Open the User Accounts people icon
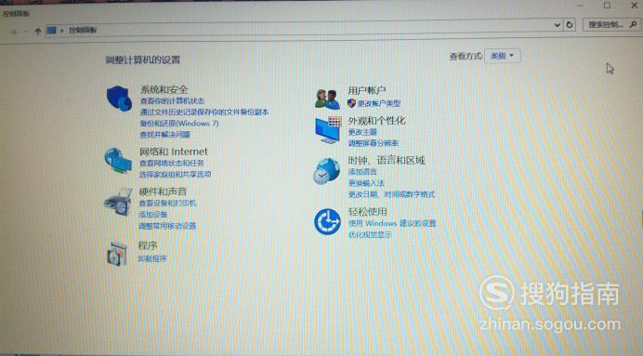Screen dimensions: 643x356 coord(327,99)
